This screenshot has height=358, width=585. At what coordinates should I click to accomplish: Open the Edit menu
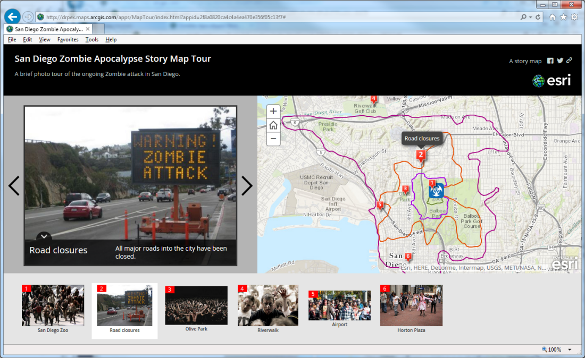(x=27, y=39)
